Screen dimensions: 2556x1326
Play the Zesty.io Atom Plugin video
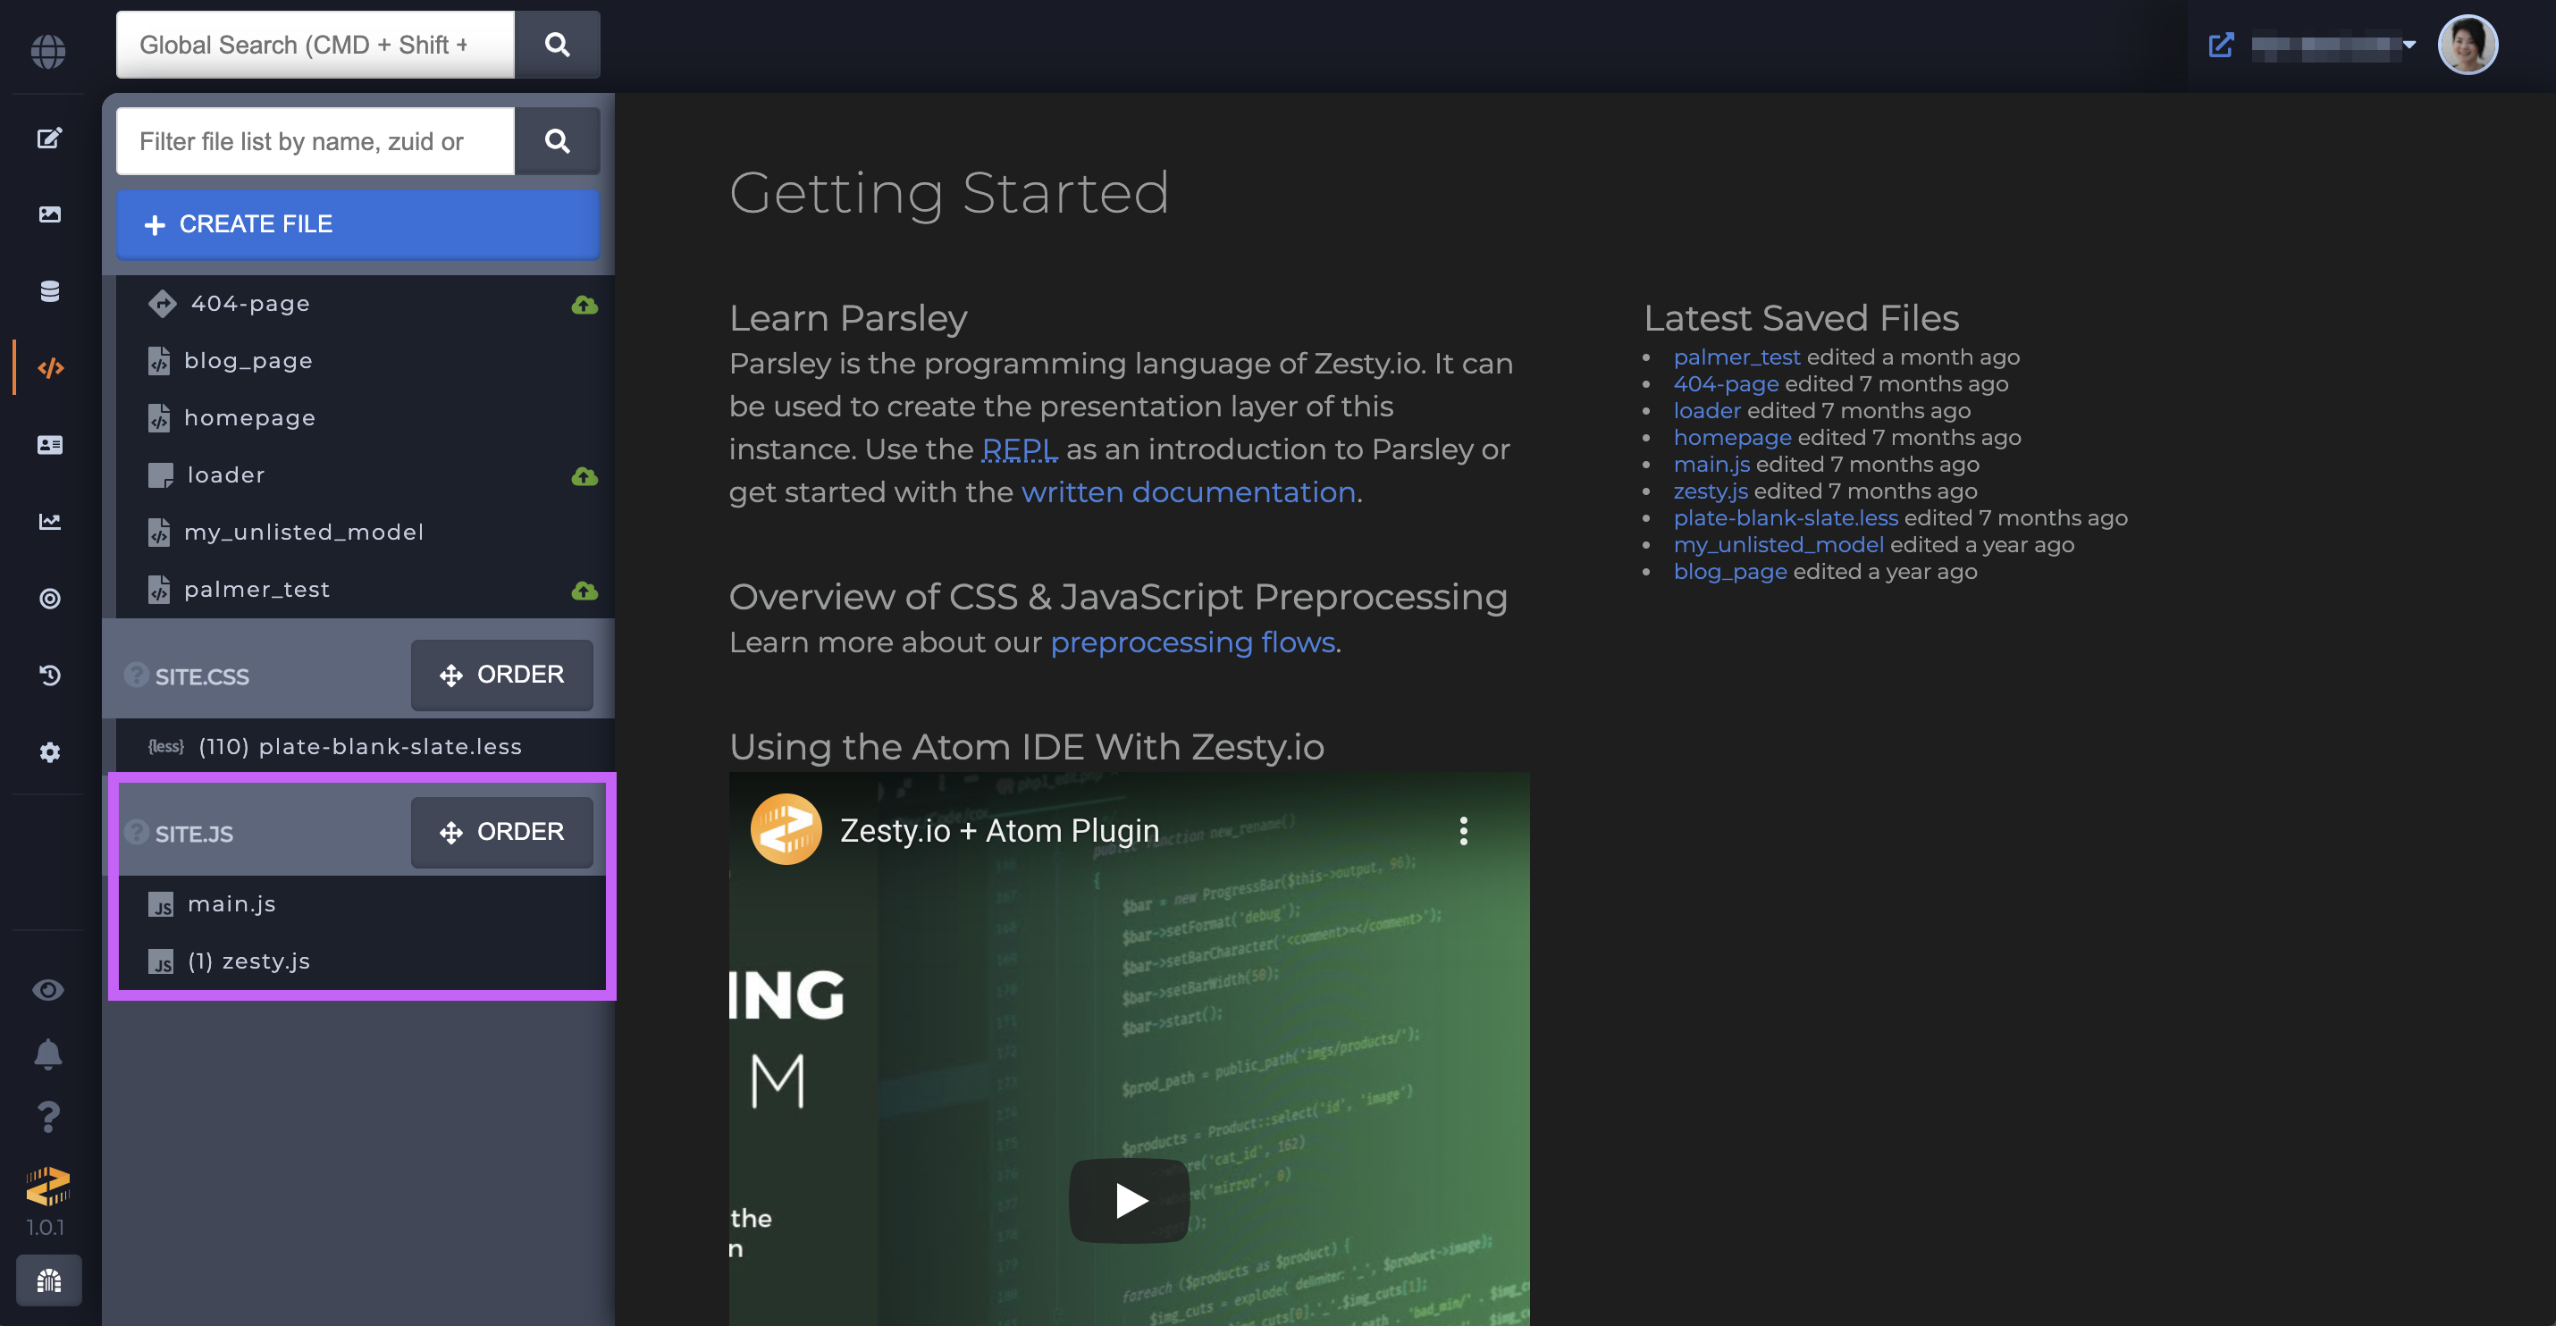pyautogui.click(x=1129, y=1200)
